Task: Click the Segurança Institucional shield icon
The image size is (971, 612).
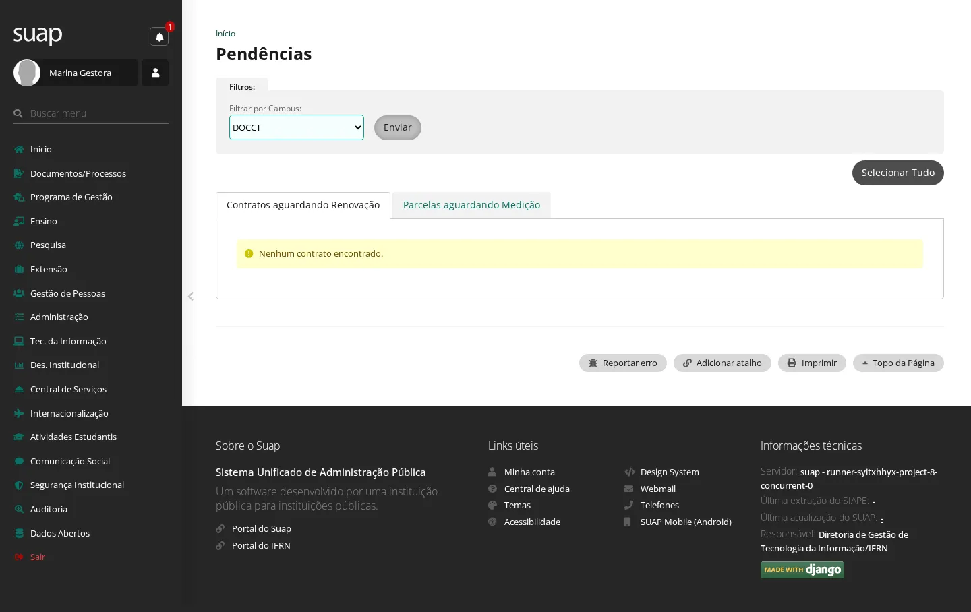Action: tap(19, 485)
